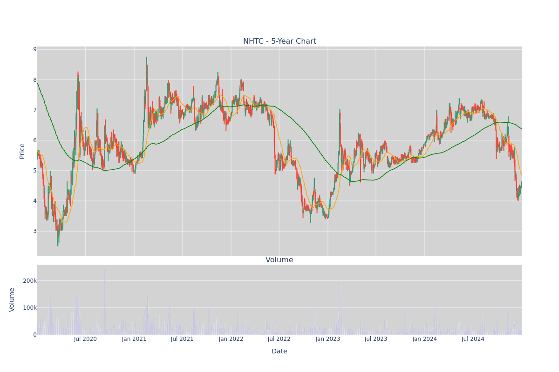Click the price axis label "8"
This screenshot has width=559, height=372.
pos(34,80)
